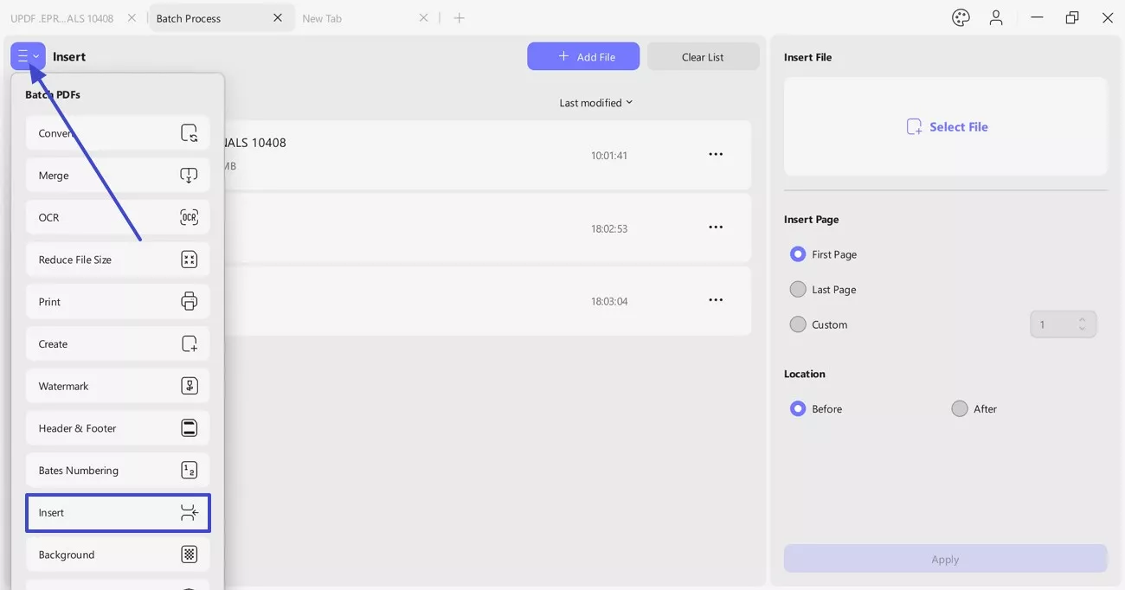Image resolution: width=1125 pixels, height=590 pixels.
Task: Click the 18:02:53 modified time
Action: tap(609, 229)
